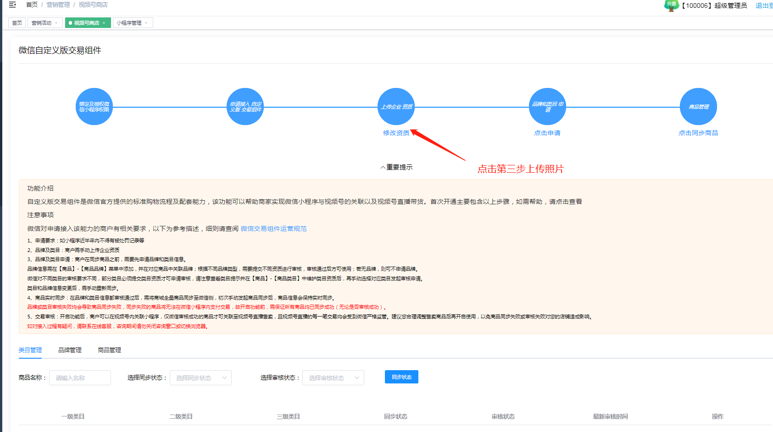773x432 pixels.
Task: Click the 商品管理 step circle
Action: click(698, 107)
